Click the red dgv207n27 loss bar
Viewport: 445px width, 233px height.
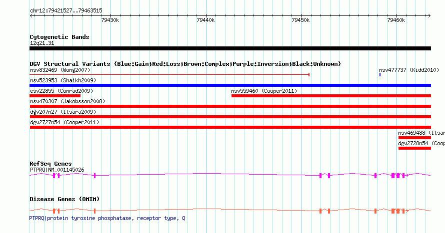230,117
